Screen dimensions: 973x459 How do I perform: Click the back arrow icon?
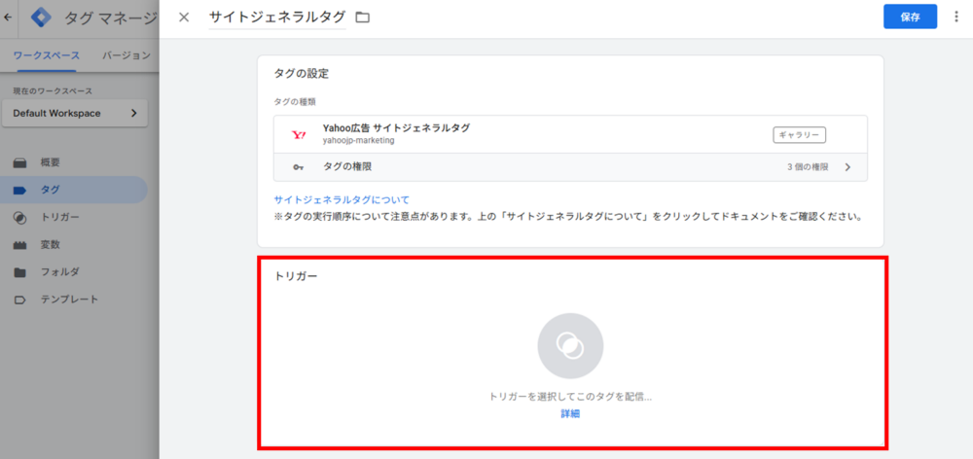pyautogui.click(x=9, y=18)
